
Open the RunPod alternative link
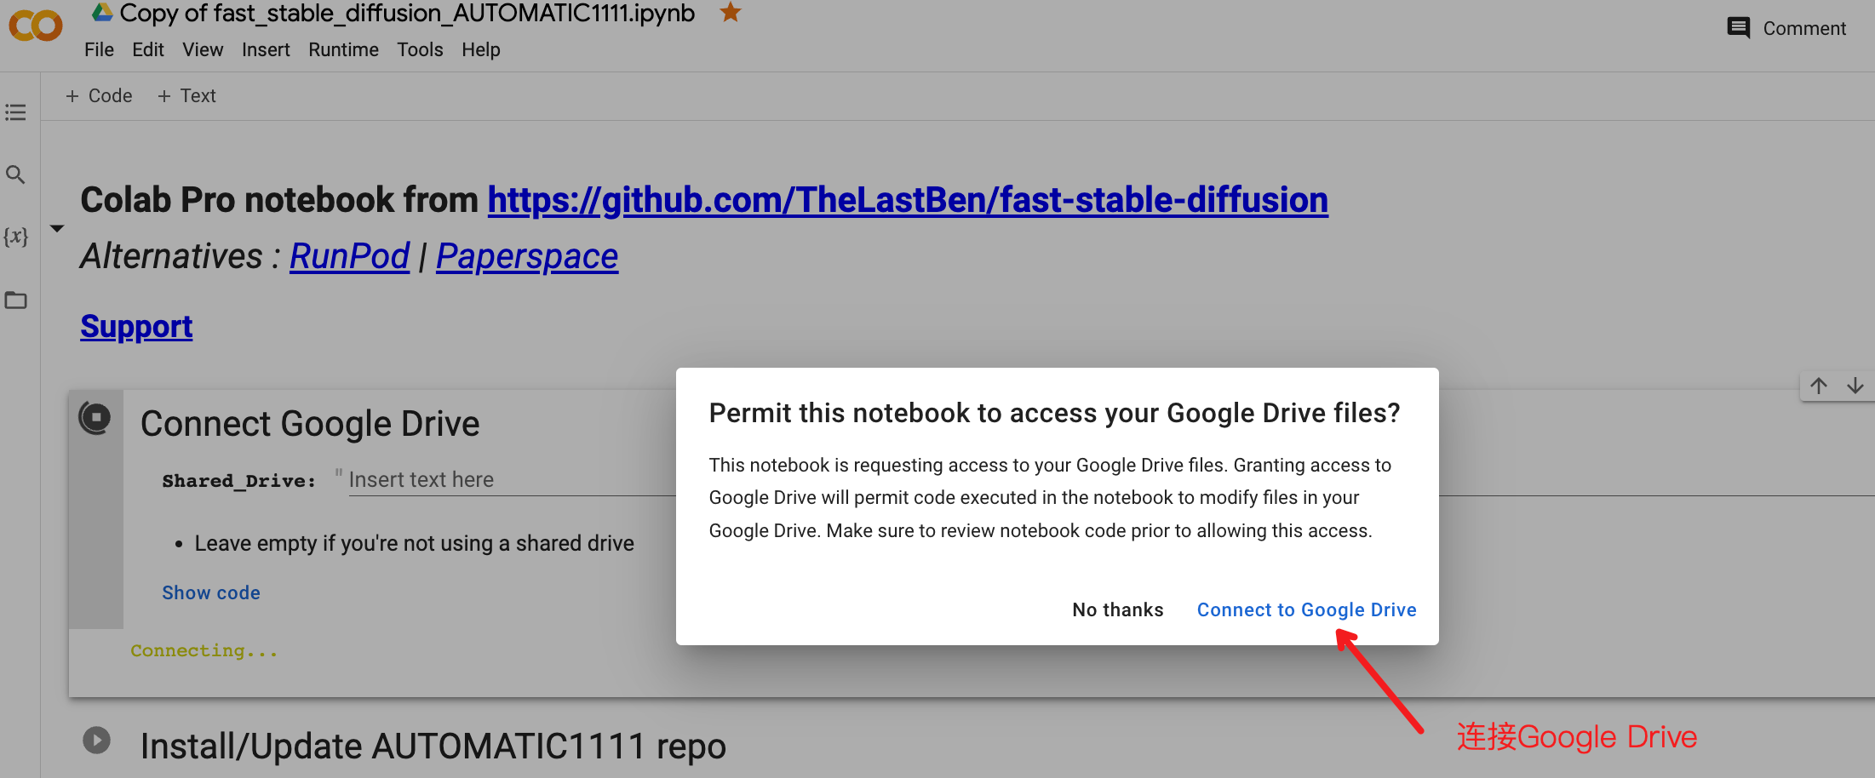[x=349, y=255]
